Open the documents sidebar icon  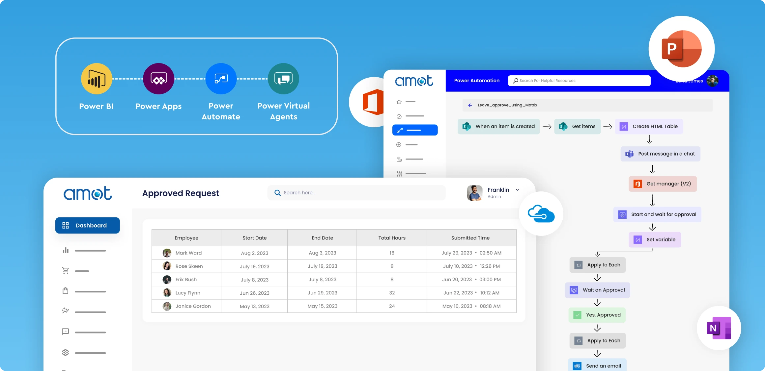coord(399,159)
